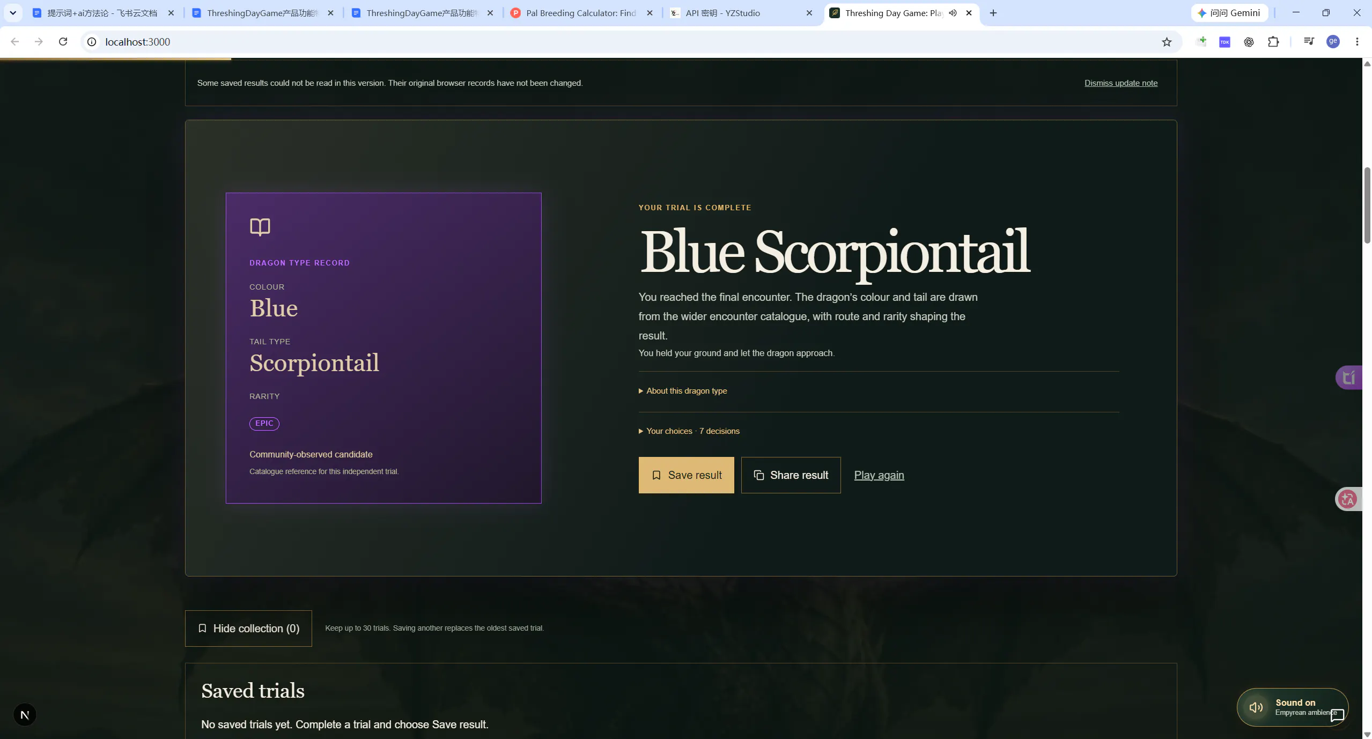
Task: Expand About this dragon type
Action: point(683,391)
